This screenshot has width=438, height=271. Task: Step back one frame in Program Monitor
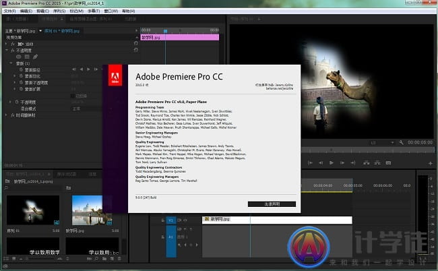pyautogui.click(x=321, y=163)
